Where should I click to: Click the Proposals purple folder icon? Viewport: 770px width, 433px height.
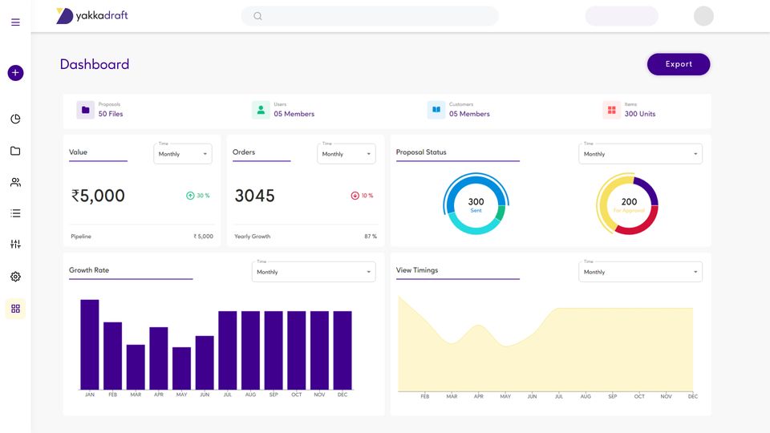tap(86, 110)
